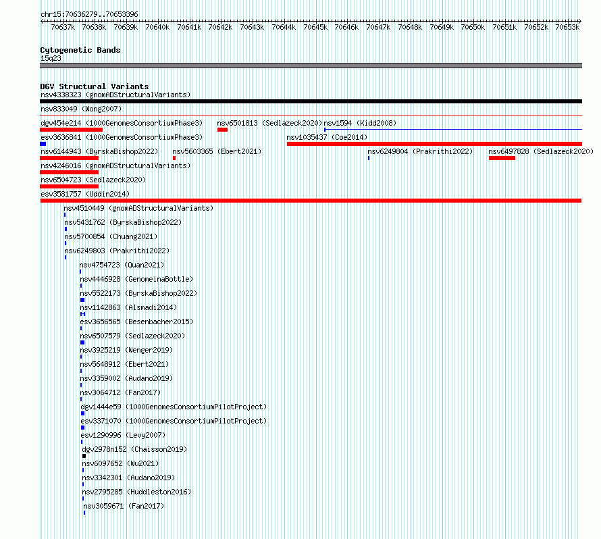Select the blue nsv1594 Kidd2008 line
This screenshot has width=601, height=539.
(453, 130)
